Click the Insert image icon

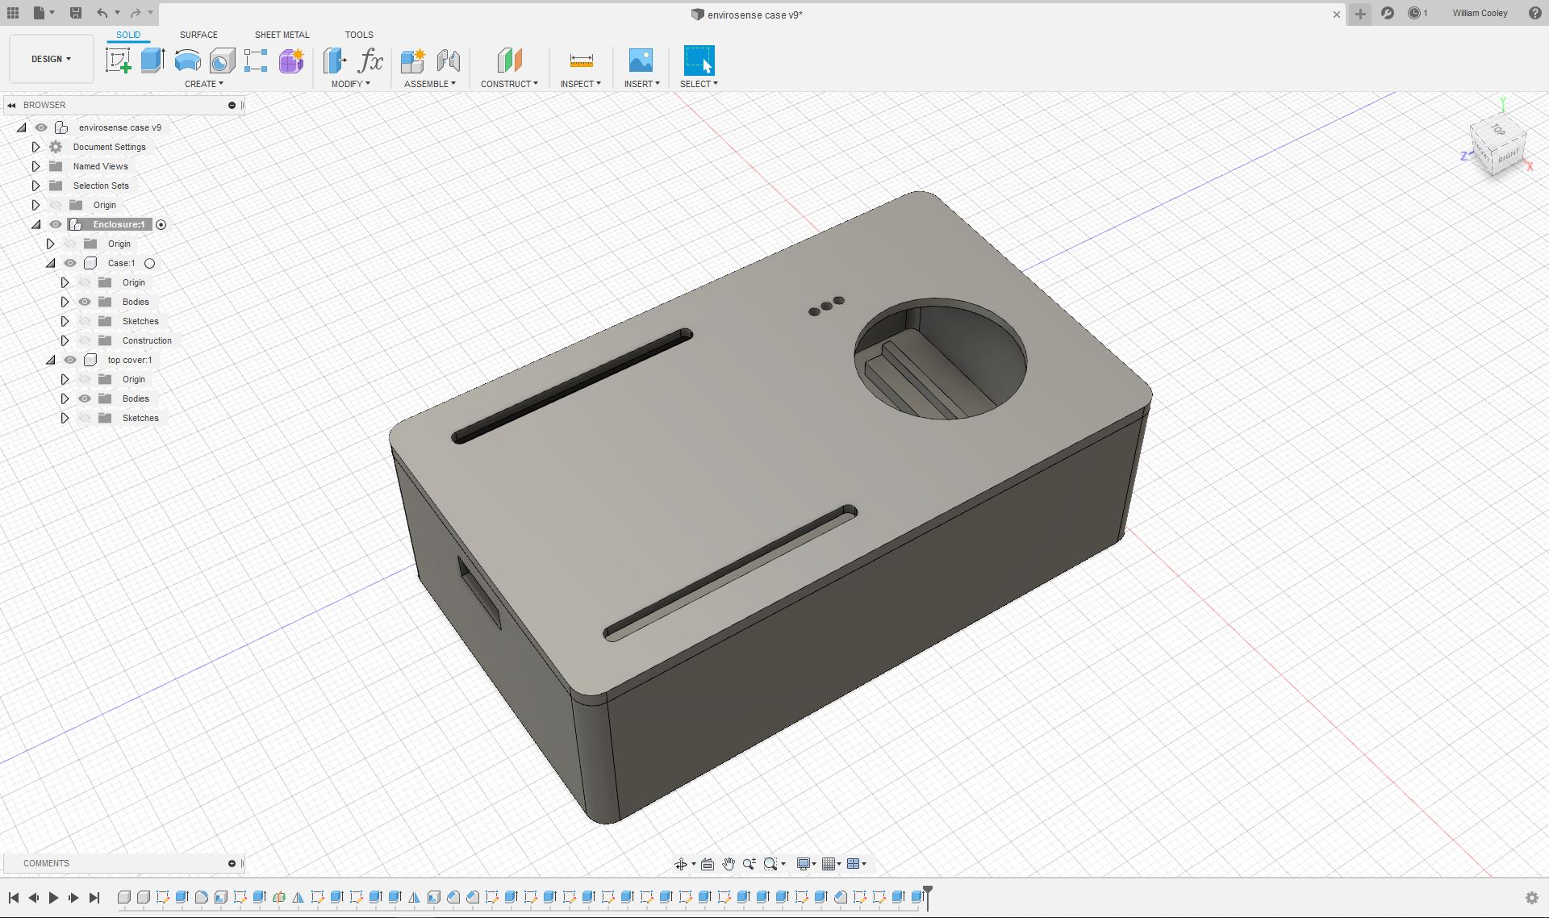pos(641,61)
